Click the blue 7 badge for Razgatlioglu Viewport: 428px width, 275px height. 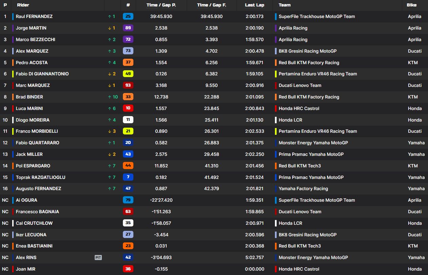128,177
